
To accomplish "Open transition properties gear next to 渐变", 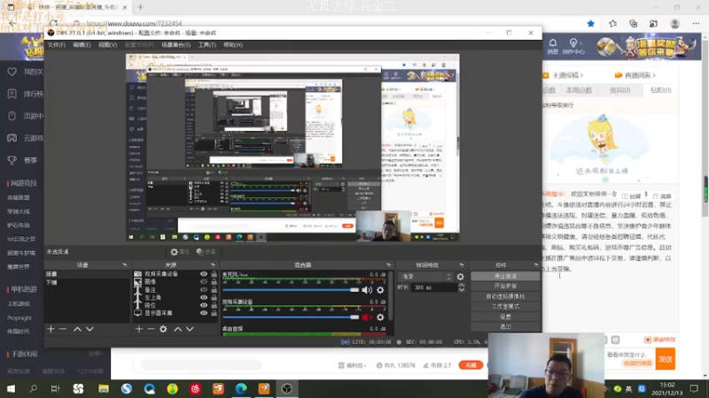I will [460, 277].
